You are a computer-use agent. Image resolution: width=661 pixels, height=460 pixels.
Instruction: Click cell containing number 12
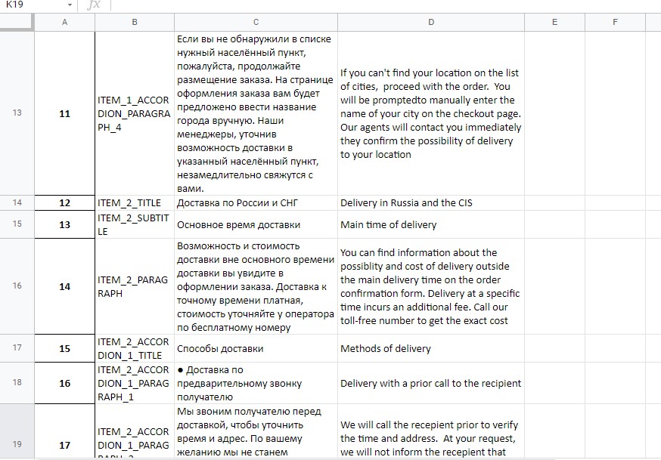(64, 203)
